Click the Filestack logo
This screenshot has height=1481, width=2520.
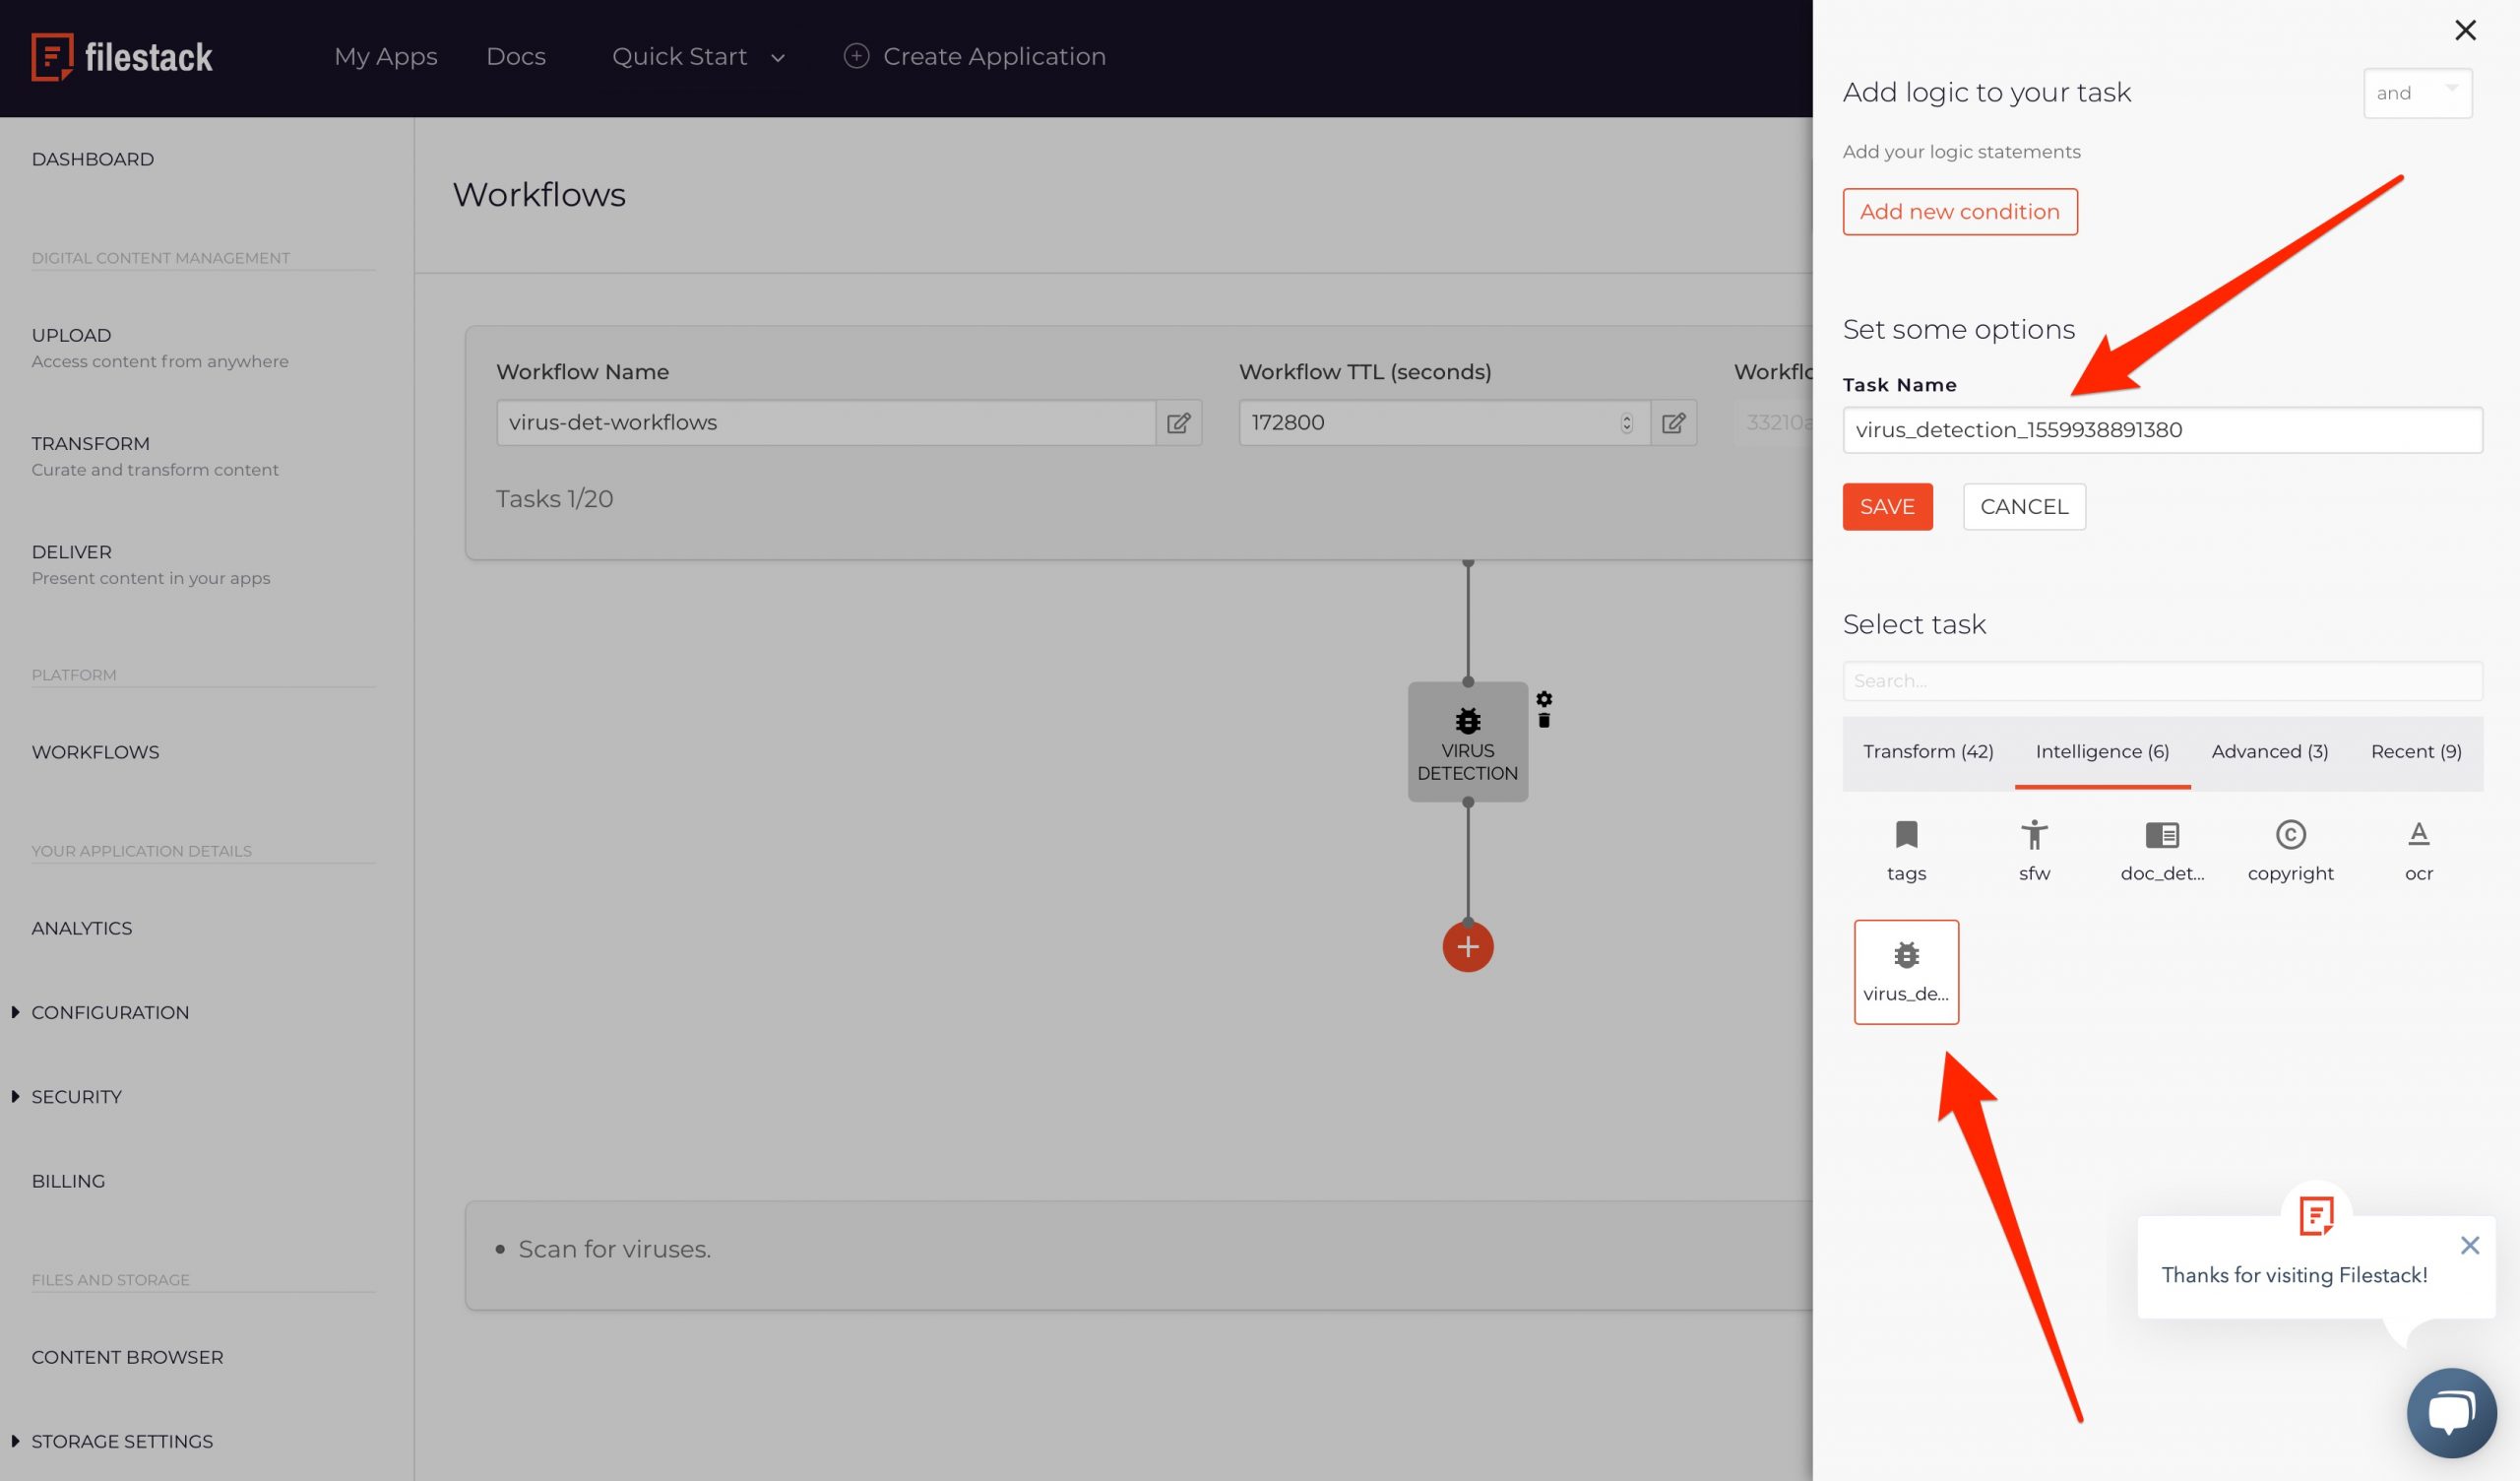(122, 57)
